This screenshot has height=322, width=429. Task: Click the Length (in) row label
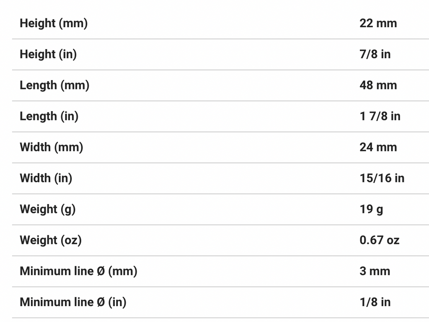pos(49,117)
